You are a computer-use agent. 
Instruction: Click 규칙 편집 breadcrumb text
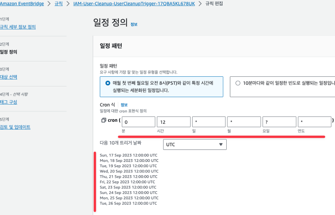click(x=214, y=4)
